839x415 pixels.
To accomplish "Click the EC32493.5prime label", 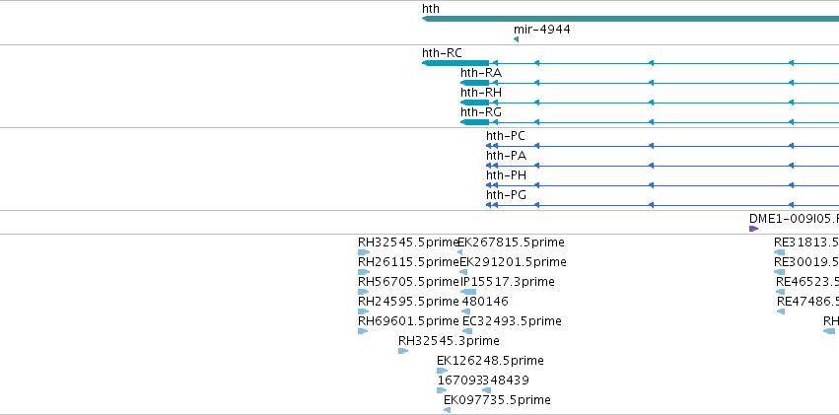I will 512,322.
